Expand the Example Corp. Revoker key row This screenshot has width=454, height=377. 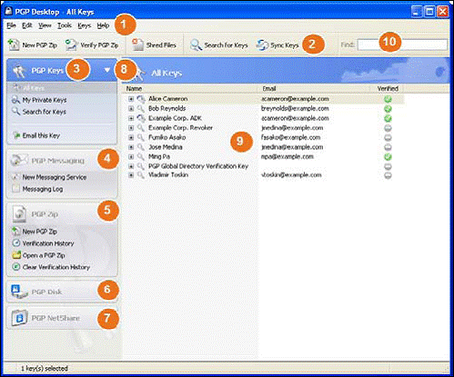click(131, 128)
